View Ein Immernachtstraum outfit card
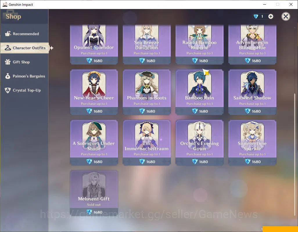The height and width of the screenshot is (232, 298). coord(146,143)
